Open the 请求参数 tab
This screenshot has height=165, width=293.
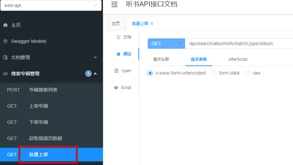tap(198, 59)
